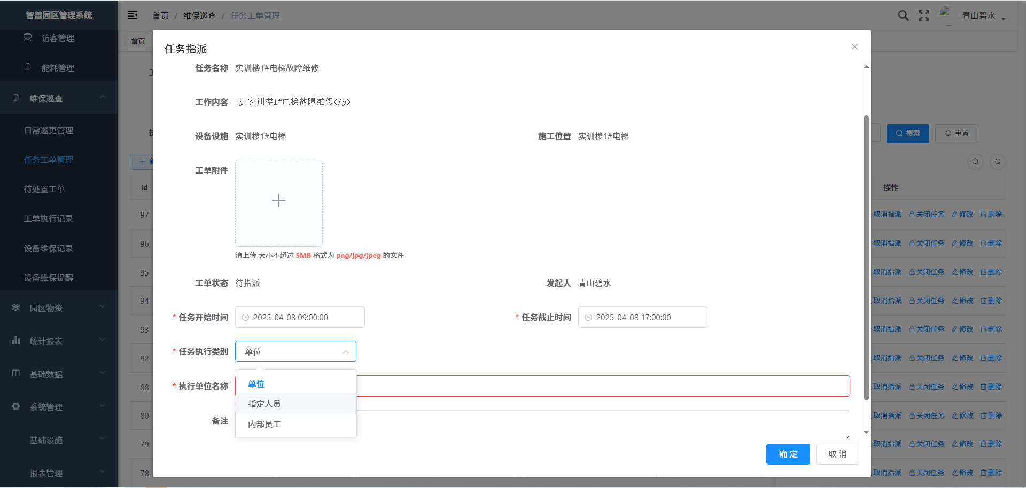Click the plus icon to upload attachment
1026x488 pixels.
pos(278,201)
